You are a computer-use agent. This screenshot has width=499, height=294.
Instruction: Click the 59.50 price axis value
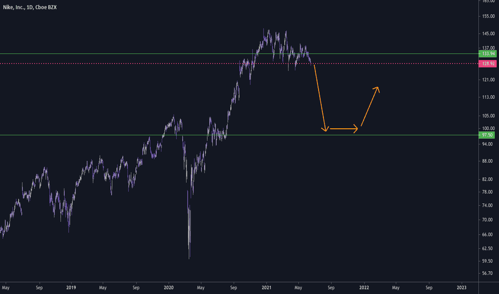click(x=488, y=261)
